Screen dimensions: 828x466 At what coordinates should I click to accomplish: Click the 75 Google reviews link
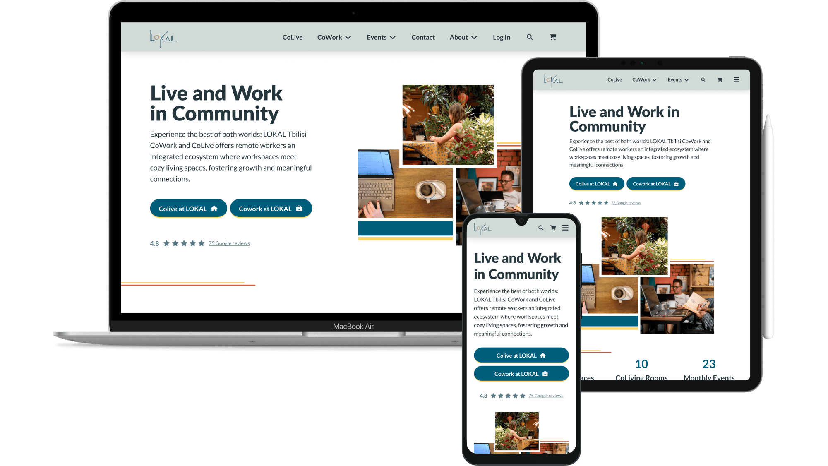pyautogui.click(x=228, y=243)
